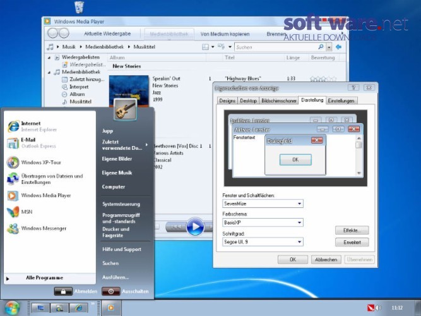Show desktop from quick launch bar
This screenshot has width=421, height=316.
click(x=40, y=308)
